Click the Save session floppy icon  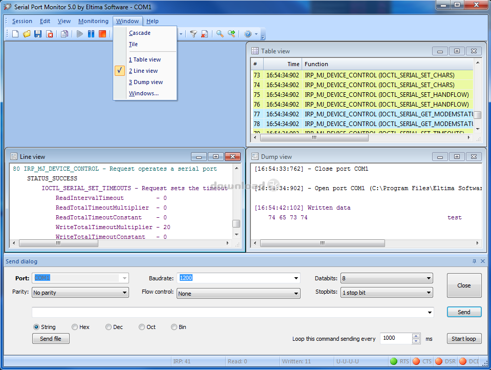coord(38,34)
